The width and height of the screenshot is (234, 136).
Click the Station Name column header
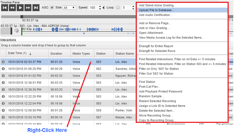click(x=124, y=54)
